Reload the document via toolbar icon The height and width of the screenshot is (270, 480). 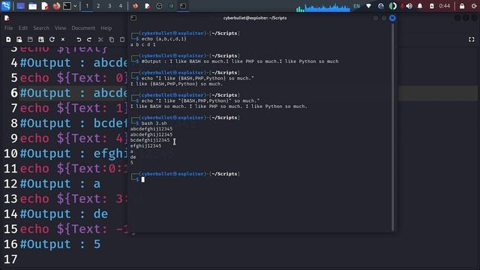pos(52,40)
